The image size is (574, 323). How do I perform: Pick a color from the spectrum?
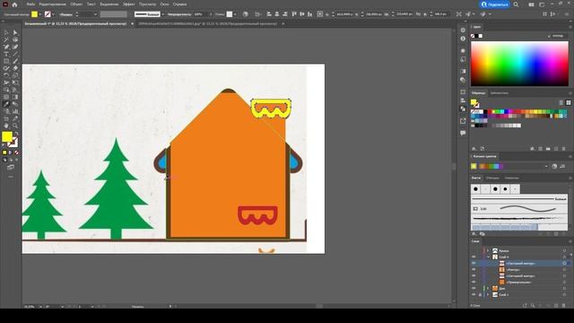pos(519,64)
